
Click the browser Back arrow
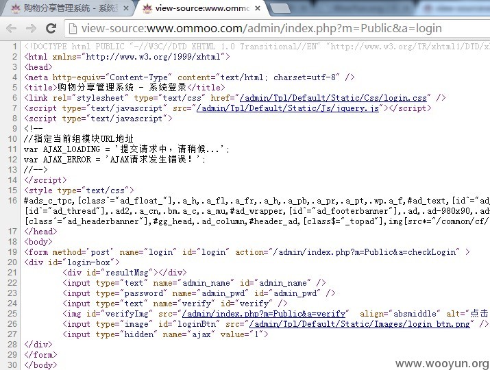pyautogui.click(x=11, y=29)
